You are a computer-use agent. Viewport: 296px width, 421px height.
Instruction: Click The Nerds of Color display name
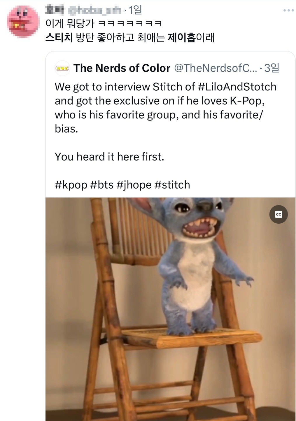122,68
